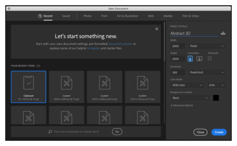
Task: Click the save preset icon beside Abstract 3D
Action: pos(223,33)
